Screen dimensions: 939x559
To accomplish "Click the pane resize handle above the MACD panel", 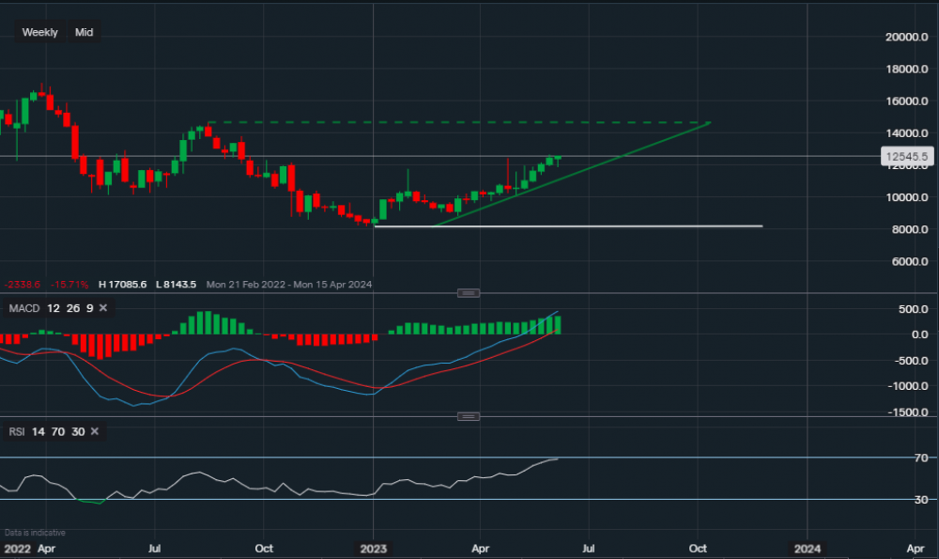I will 468,293.
